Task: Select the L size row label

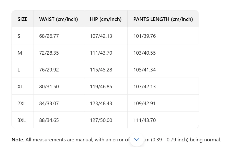Action: point(19,70)
